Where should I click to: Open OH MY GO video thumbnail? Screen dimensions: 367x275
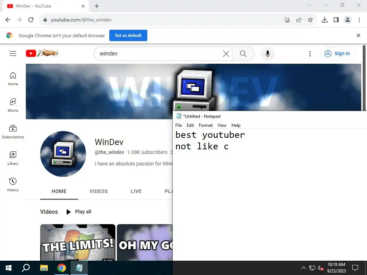[x=145, y=242]
